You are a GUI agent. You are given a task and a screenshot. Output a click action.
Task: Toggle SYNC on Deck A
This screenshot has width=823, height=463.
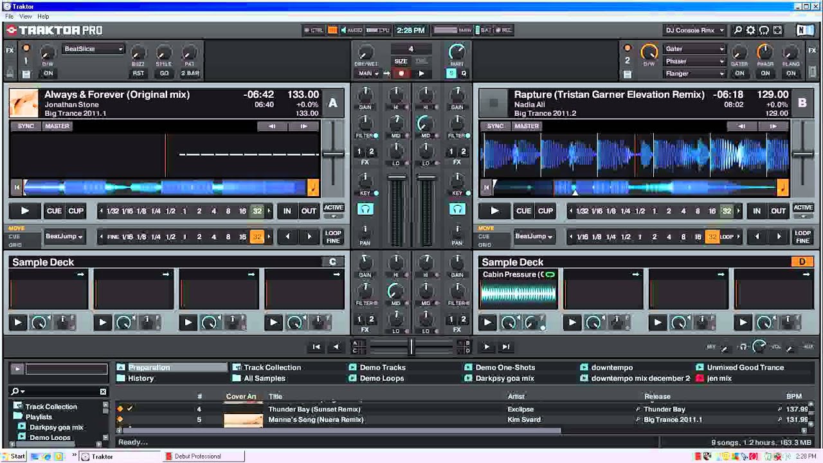click(26, 126)
